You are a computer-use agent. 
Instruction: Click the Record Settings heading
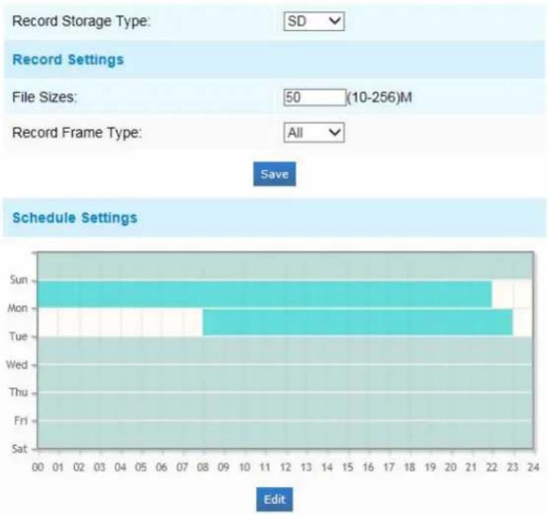tap(68, 60)
